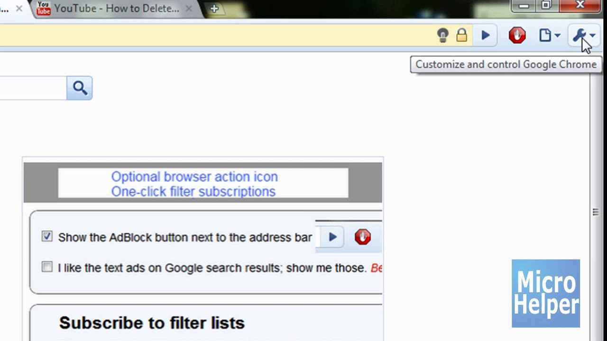Click the red AdBlock icon in the preview

[363, 237]
